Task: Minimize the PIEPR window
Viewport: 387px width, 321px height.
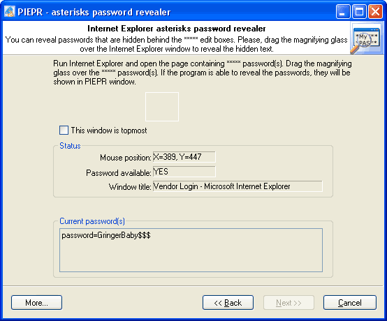Action: [x=343, y=12]
